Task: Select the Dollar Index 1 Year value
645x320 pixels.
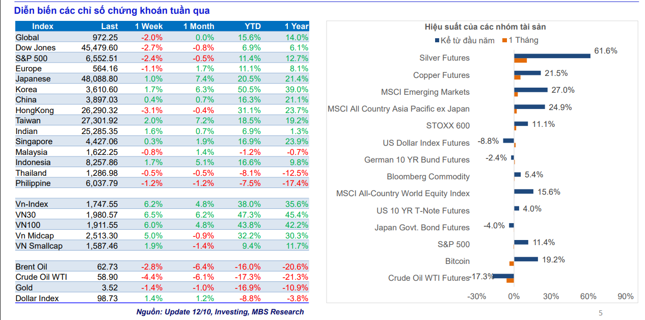Action: (298, 299)
